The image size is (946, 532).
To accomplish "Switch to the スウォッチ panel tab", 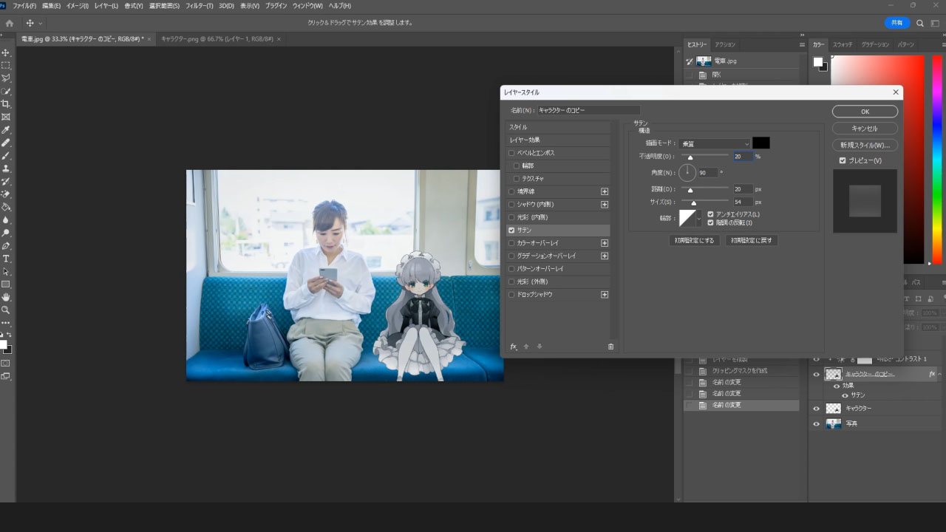I will [x=843, y=44].
